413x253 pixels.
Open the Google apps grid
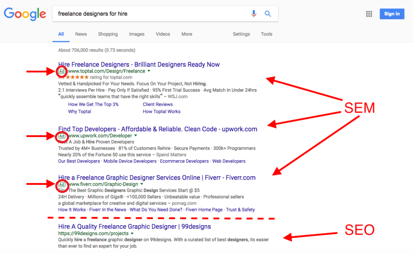click(x=369, y=14)
